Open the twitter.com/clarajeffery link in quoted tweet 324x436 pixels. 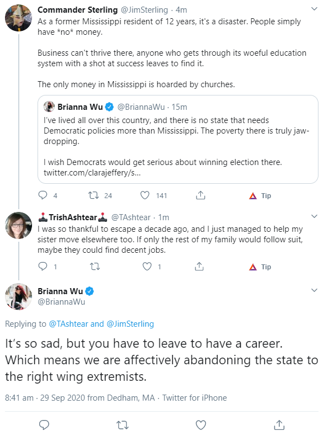[x=92, y=173]
